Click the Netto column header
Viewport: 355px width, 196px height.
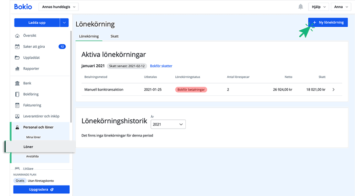pyautogui.click(x=288, y=77)
